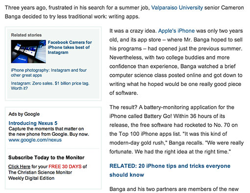
Task: Click the opening paragraph about Cameron Banga
Action: point(124,12)
